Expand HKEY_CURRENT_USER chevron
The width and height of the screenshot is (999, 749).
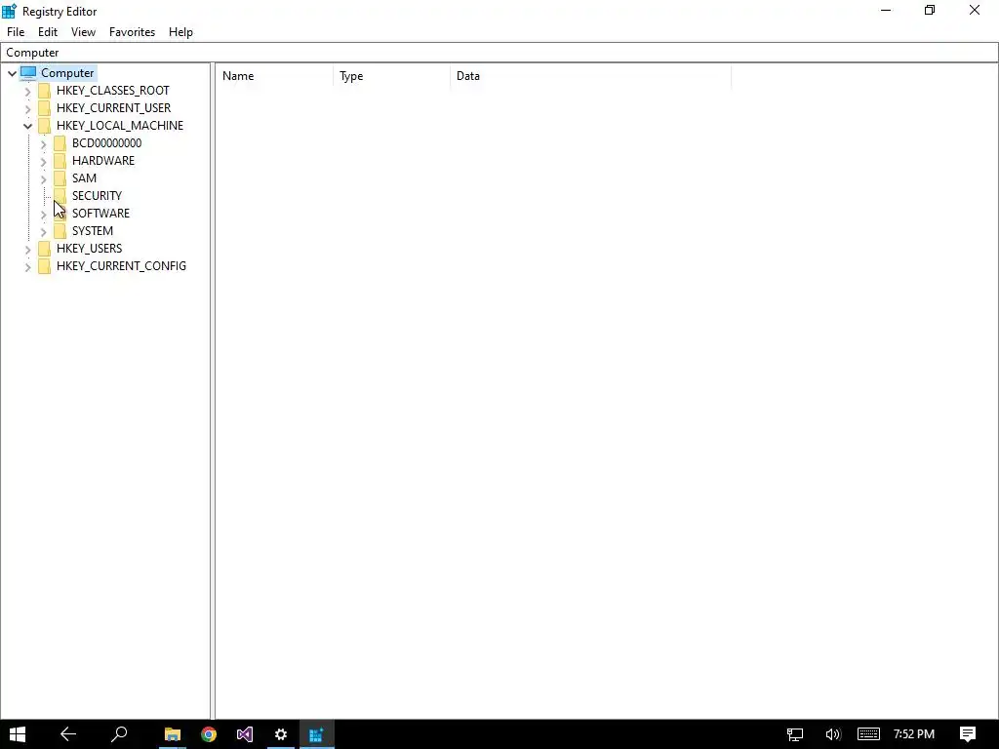coord(27,108)
